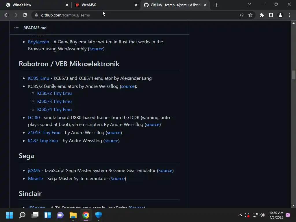This screenshot has width=296, height=222.
Task: Open the Boytacean link
Action: pyautogui.click(x=38, y=42)
